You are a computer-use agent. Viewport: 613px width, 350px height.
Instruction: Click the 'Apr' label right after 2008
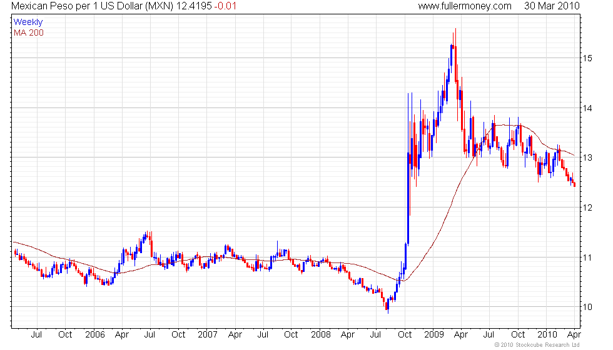point(348,335)
